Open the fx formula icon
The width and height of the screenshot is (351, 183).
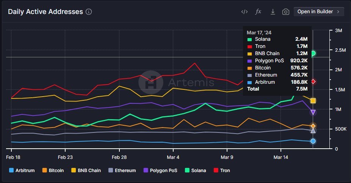pos(259,12)
